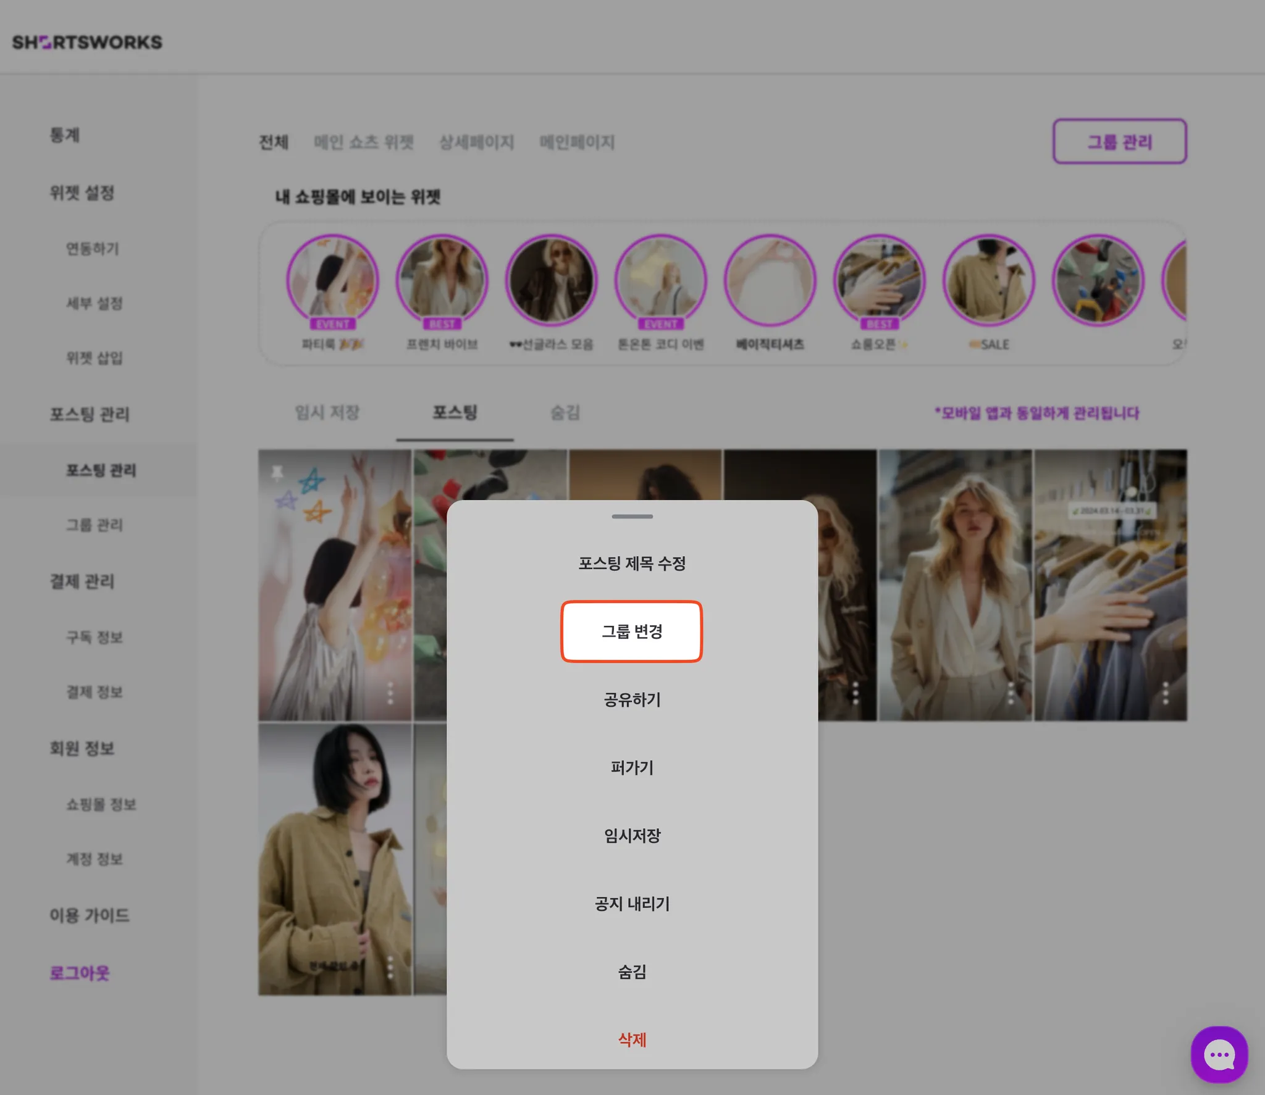Choose 그룹 변경 in the popup menu

631,631
